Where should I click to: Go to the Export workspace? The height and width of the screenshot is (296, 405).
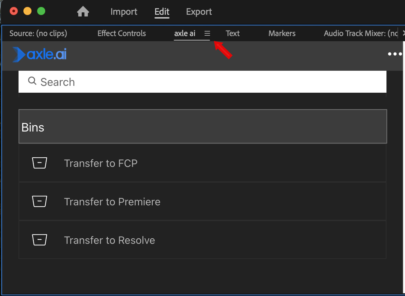pyautogui.click(x=199, y=12)
